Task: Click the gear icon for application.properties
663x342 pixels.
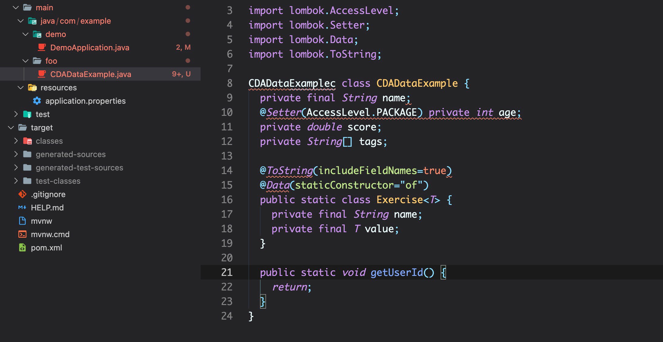Action: (37, 101)
